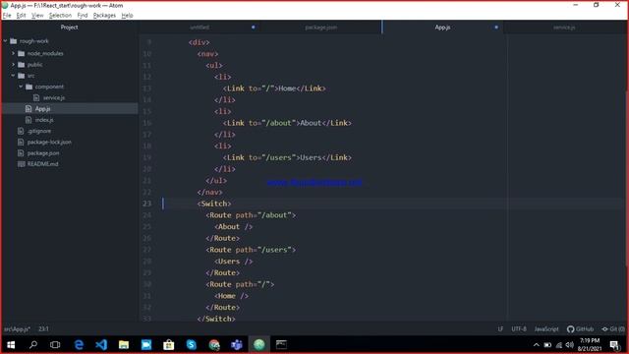The width and height of the screenshot is (629, 354).
Task: Click the Project panel header
Action: point(70,28)
